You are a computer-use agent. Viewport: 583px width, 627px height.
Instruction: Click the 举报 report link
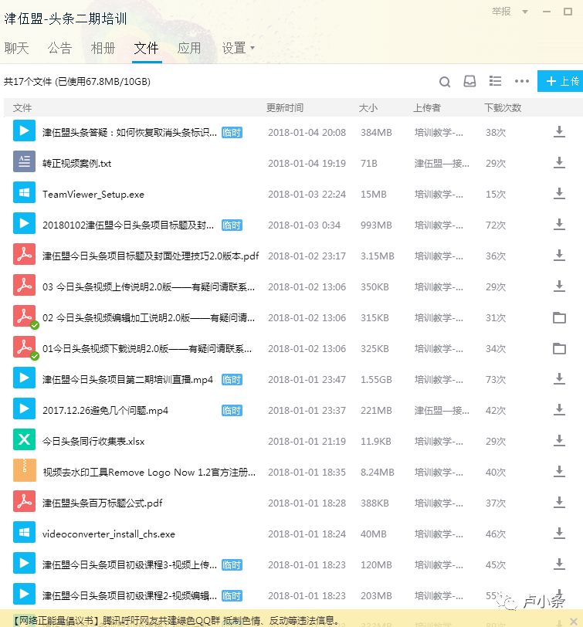point(501,12)
